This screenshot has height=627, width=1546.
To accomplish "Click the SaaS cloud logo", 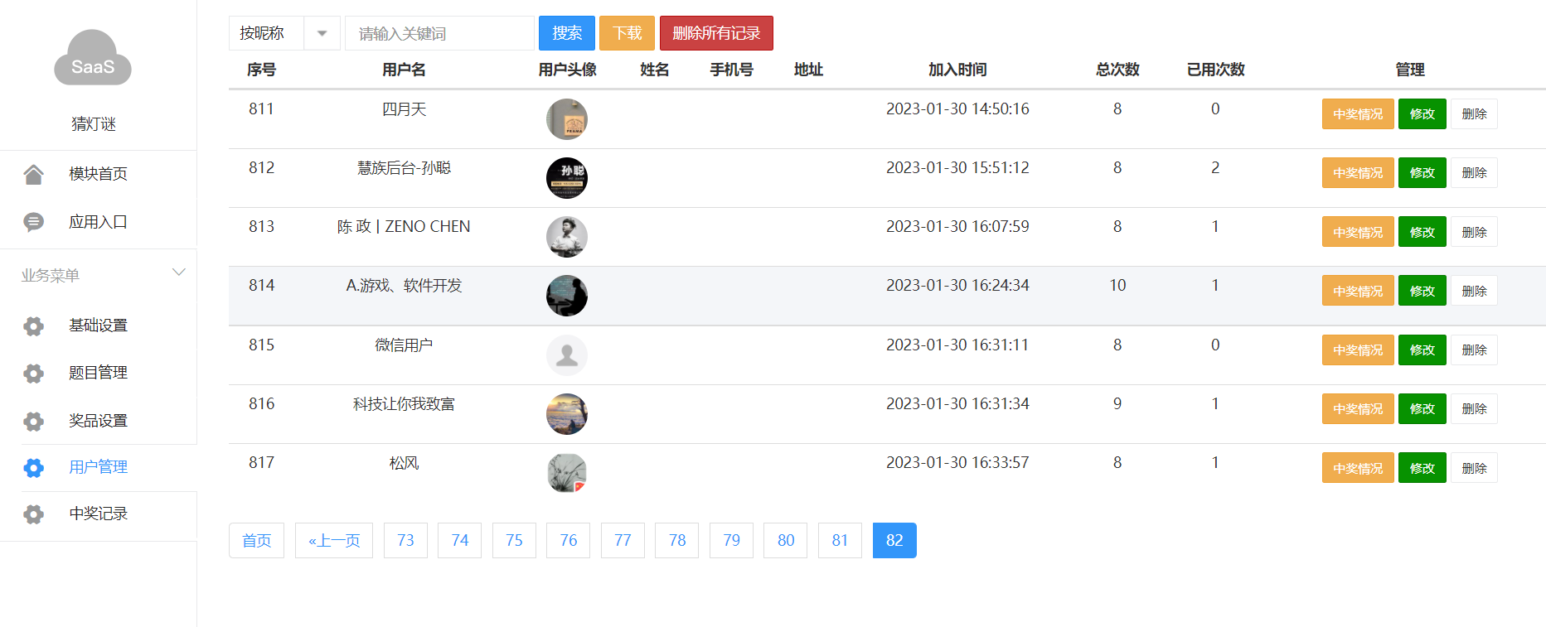I will (x=93, y=59).
